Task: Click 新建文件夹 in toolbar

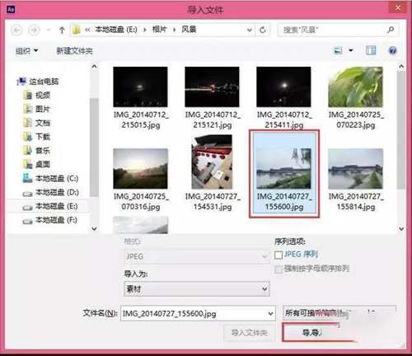Action: (74, 50)
